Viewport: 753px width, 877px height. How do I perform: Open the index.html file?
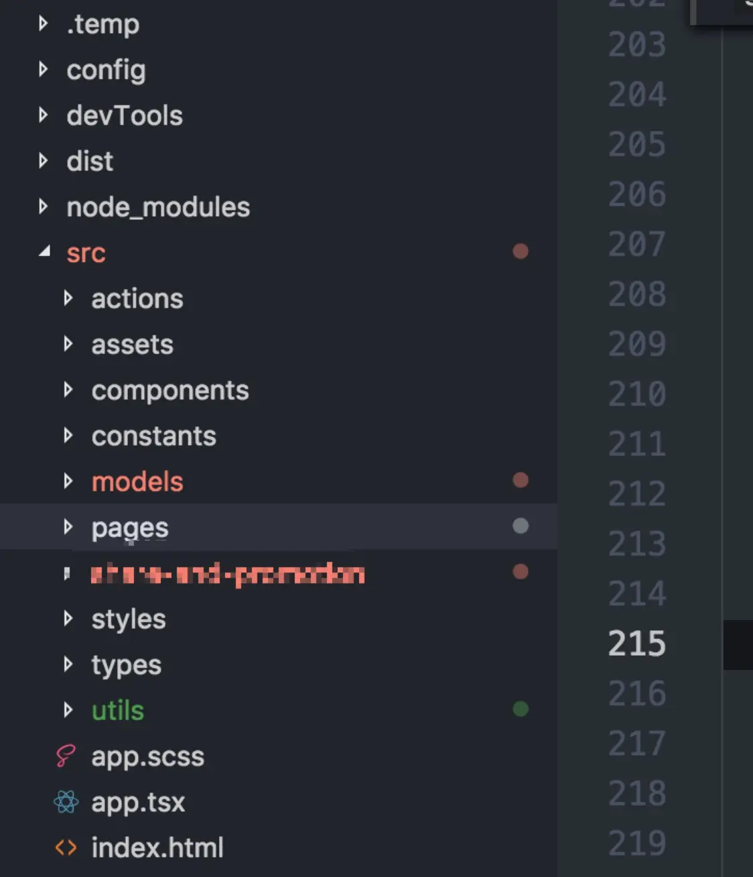click(x=157, y=847)
